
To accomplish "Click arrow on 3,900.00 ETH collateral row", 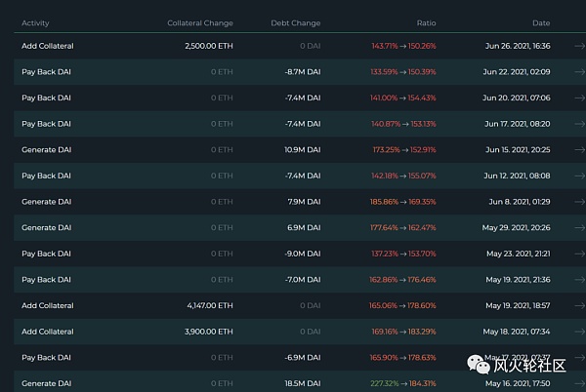I will point(579,332).
